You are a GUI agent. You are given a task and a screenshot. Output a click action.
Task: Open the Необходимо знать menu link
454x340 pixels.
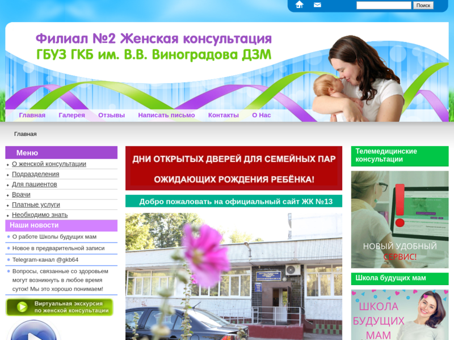[x=40, y=215]
